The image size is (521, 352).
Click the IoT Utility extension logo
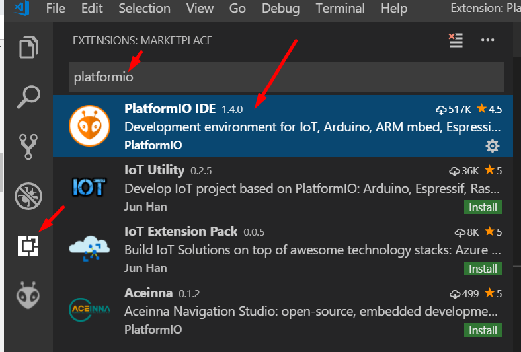88,187
